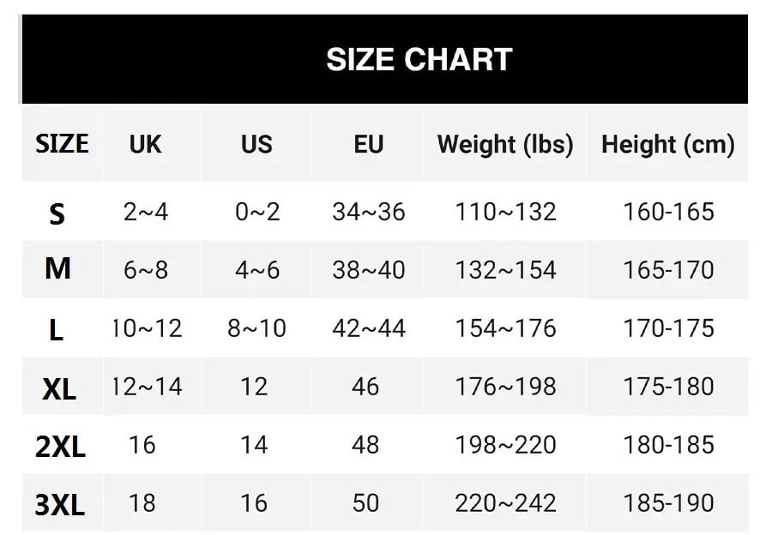The width and height of the screenshot is (772, 535).
Task: Select the EU column header
Action: coord(369,144)
